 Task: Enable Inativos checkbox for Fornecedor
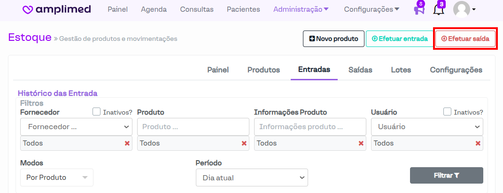tap(97, 112)
